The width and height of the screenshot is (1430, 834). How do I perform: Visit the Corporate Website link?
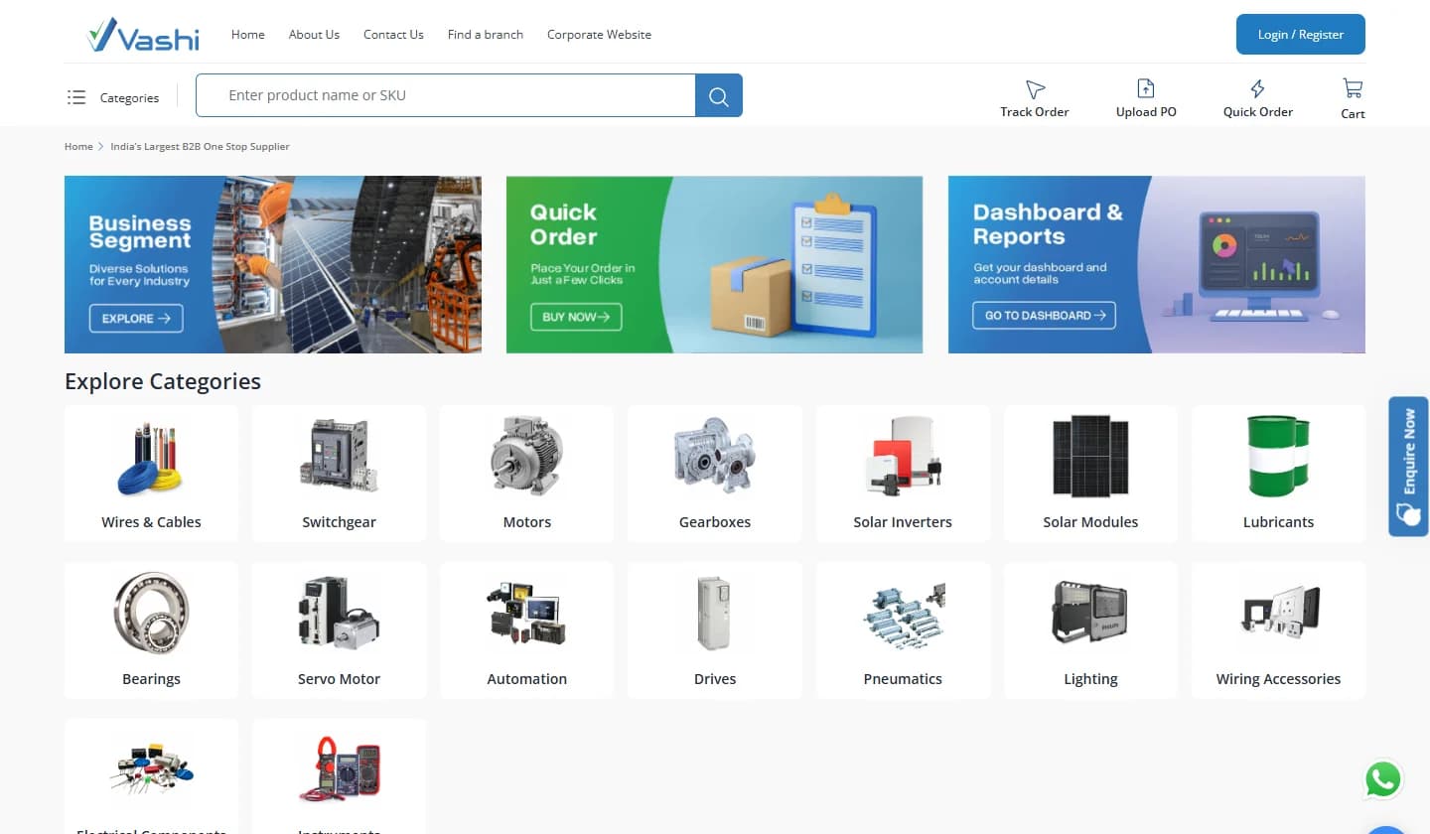click(599, 35)
